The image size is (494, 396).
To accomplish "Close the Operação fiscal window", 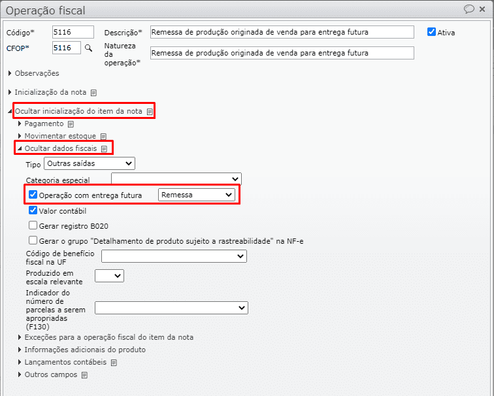I will coord(484,9).
